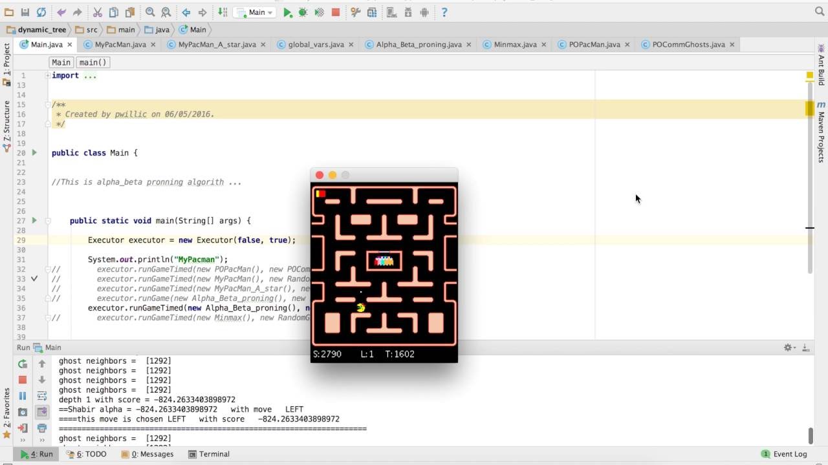Click the Synchronize refresh icon

[x=41, y=12]
